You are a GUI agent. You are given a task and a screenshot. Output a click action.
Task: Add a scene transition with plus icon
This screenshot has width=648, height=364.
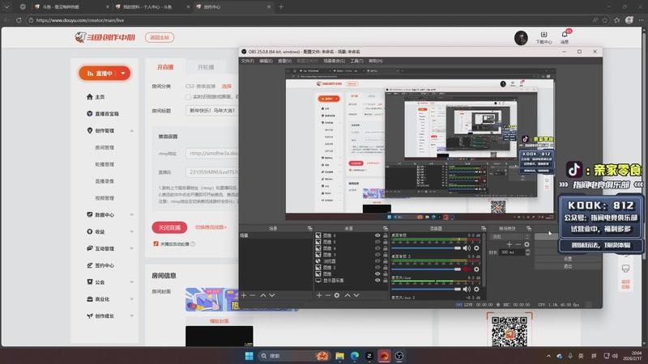[x=509, y=244]
